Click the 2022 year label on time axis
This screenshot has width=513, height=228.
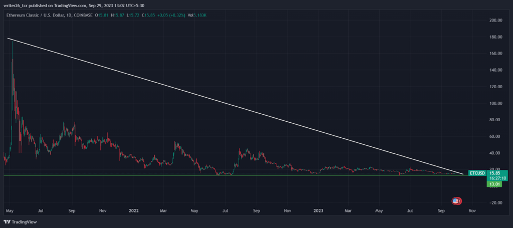pos(133,211)
